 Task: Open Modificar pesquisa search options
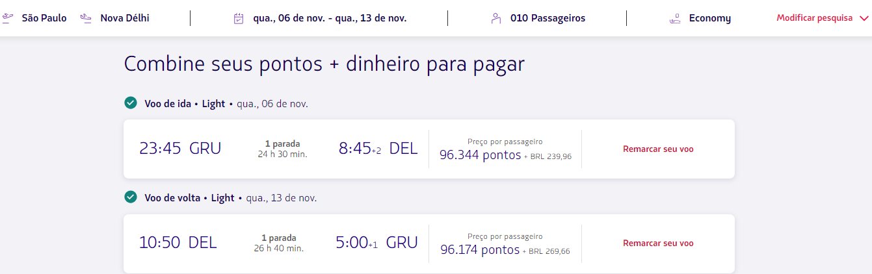point(815,18)
